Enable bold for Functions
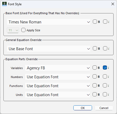The width and height of the screenshot is (117, 114). [x=95, y=85]
